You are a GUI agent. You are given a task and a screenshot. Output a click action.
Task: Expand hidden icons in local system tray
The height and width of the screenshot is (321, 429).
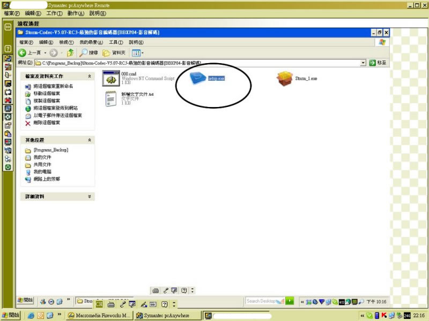tap(363, 316)
